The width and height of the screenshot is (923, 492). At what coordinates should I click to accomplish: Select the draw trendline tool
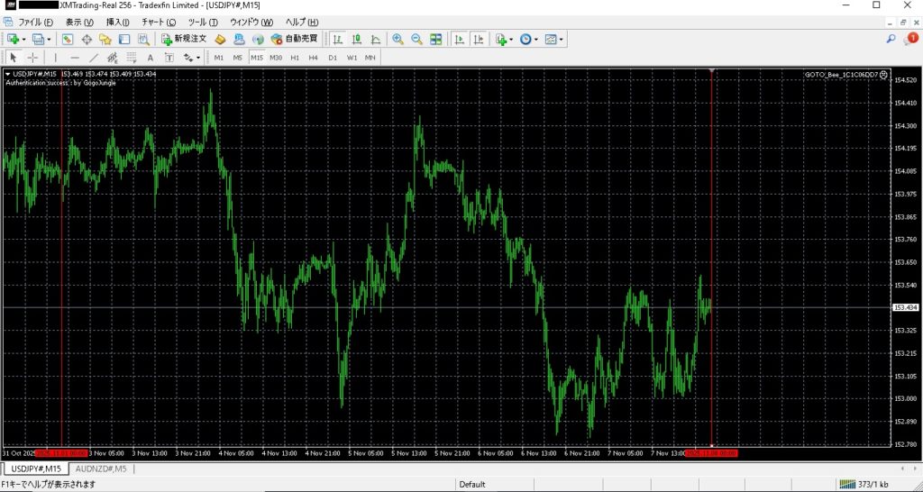point(94,58)
